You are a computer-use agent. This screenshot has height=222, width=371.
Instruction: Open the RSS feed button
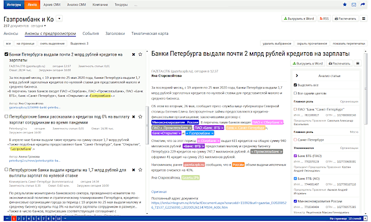pos(324,19)
